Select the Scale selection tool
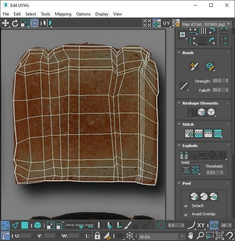235x241 pixels. (x=25, y=23)
